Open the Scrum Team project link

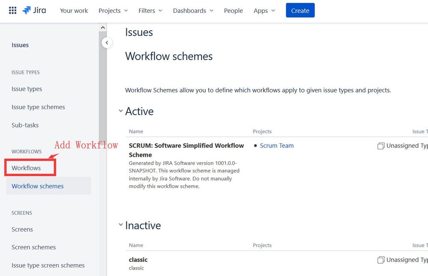pyautogui.click(x=276, y=145)
